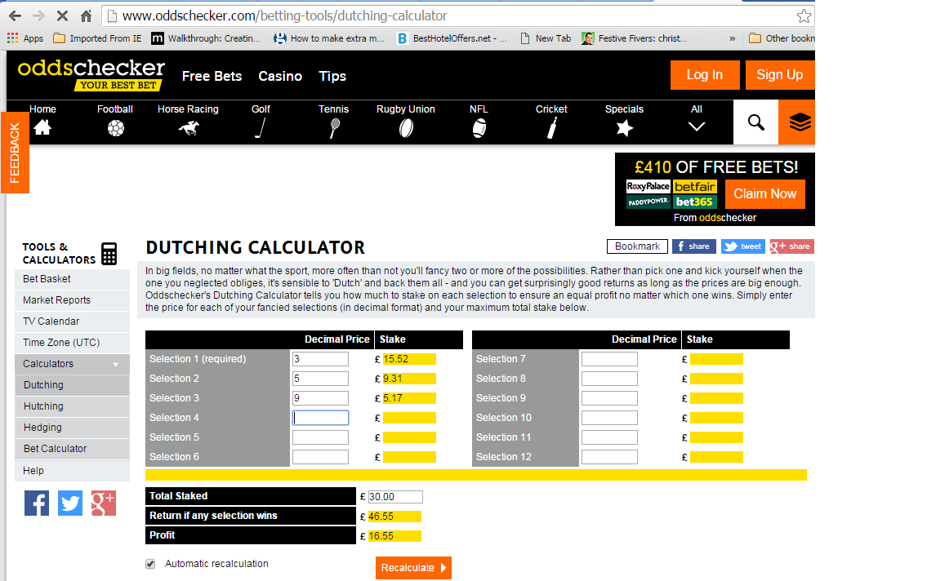Image resolution: width=927 pixels, height=581 pixels.
Task: Open Tips menu item
Action: click(332, 76)
